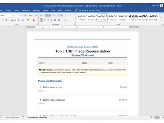This screenshot has height=123, width=164.
Task: Click Decrease Indent icon
Action: (59, 15)
